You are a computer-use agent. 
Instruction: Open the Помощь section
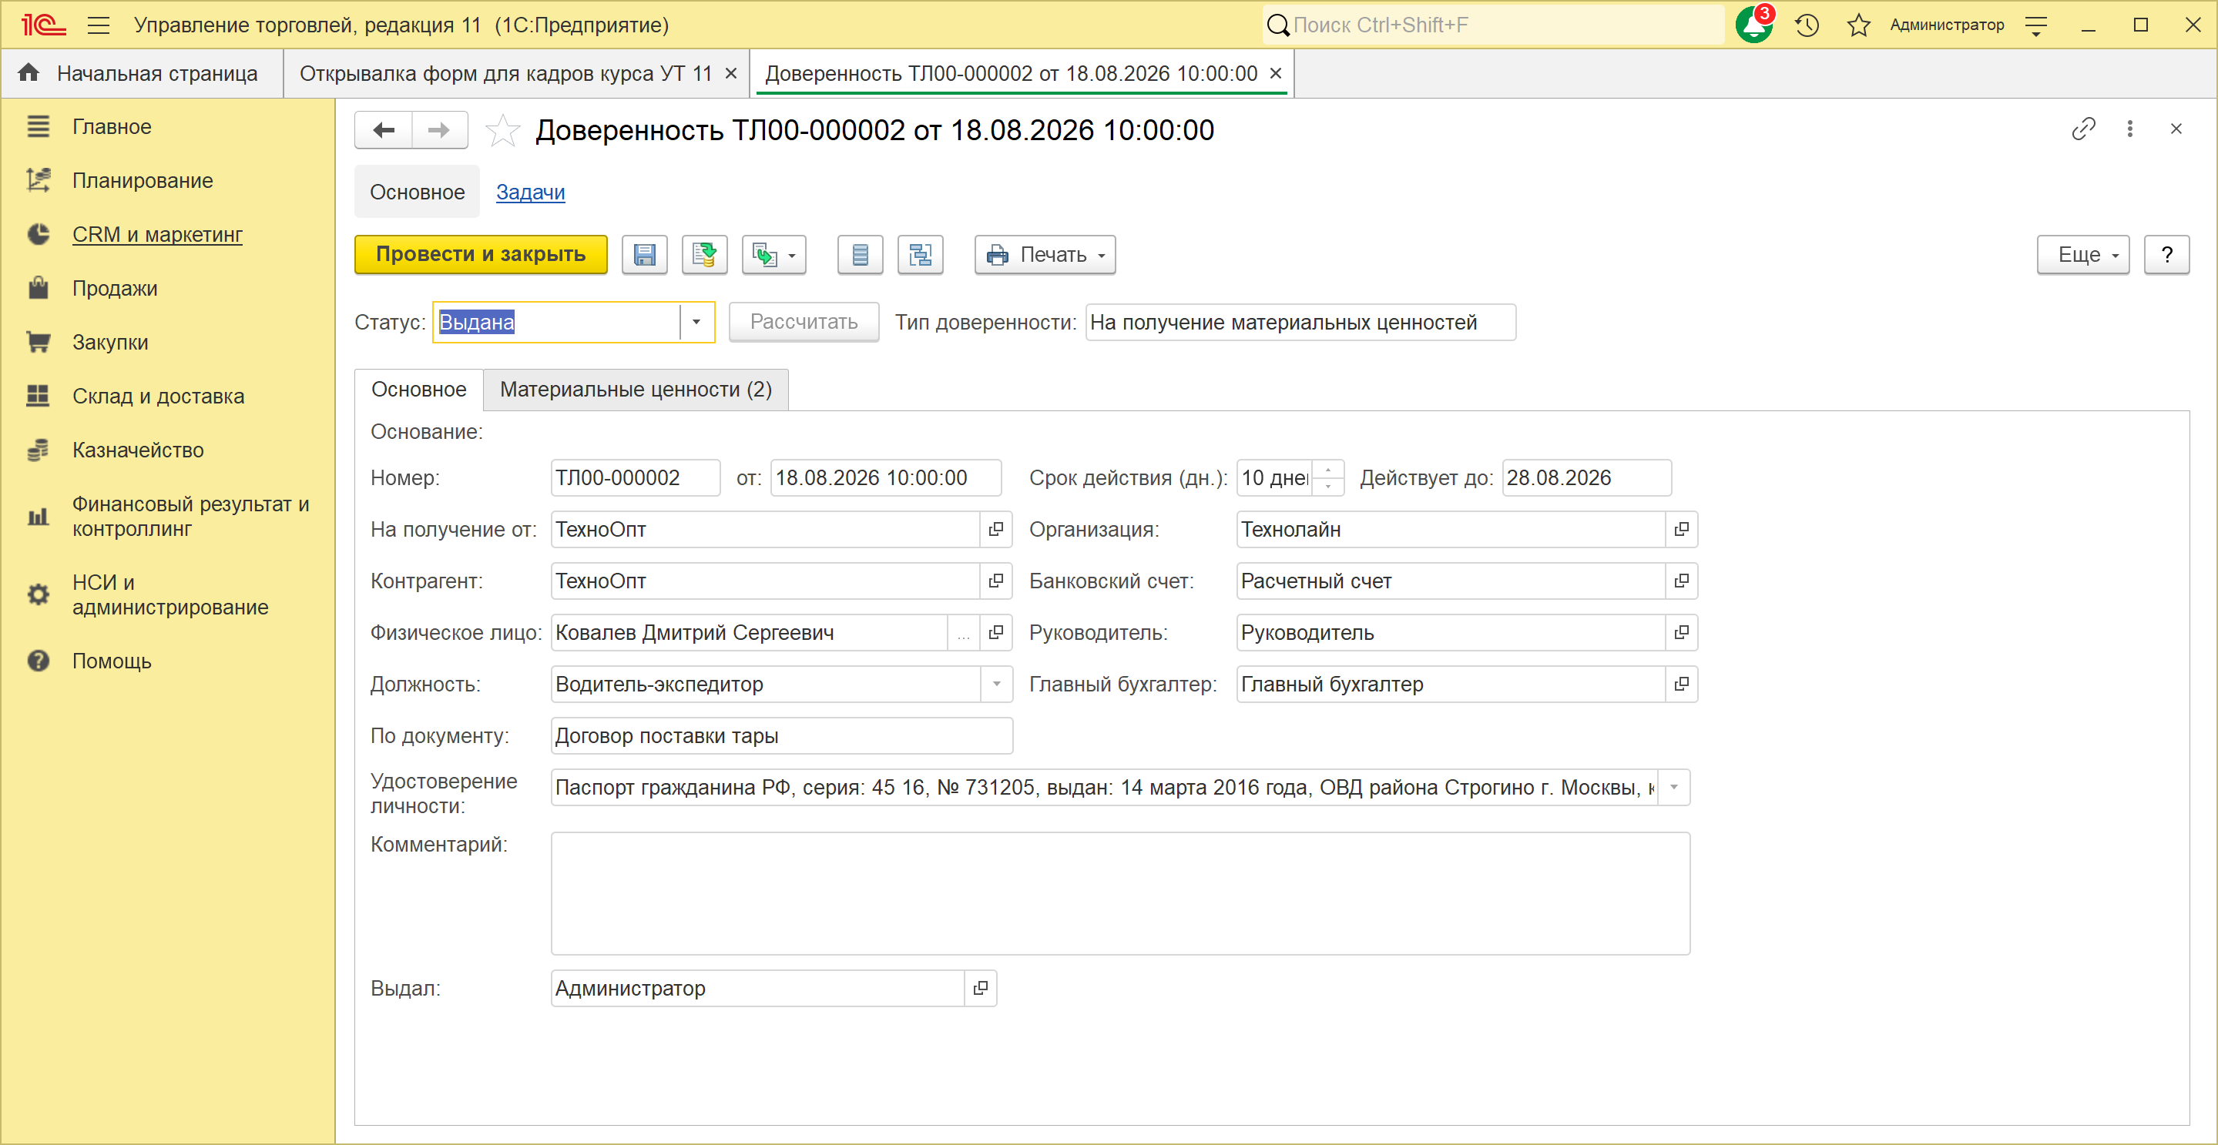pos(112,661)
